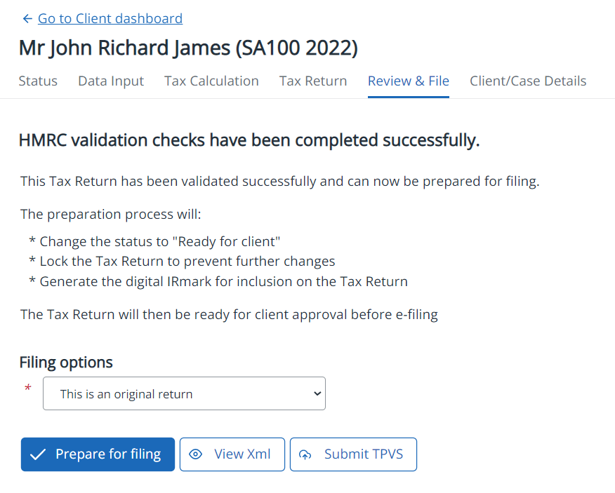Follow the Go to Client dashboard link
The width and height of the screenshot is (615, 493).
point(110,19)
